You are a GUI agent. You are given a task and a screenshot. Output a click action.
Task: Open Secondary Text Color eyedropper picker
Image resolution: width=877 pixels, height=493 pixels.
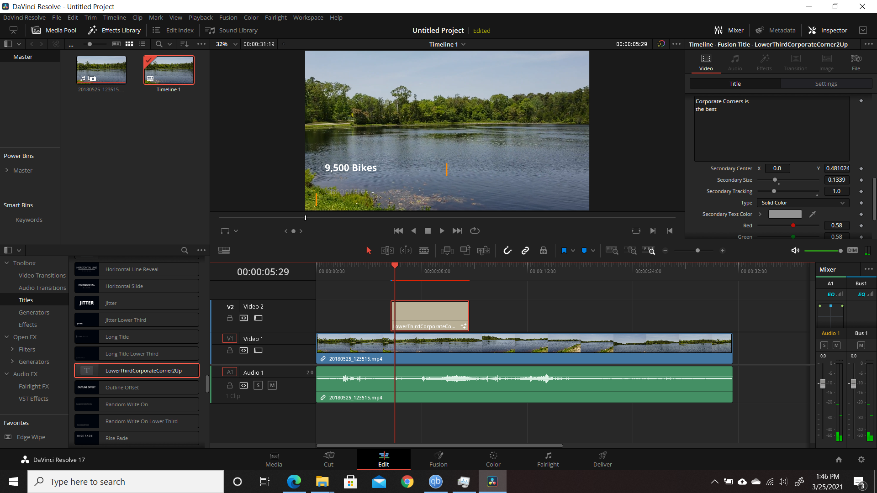[813, 214]
